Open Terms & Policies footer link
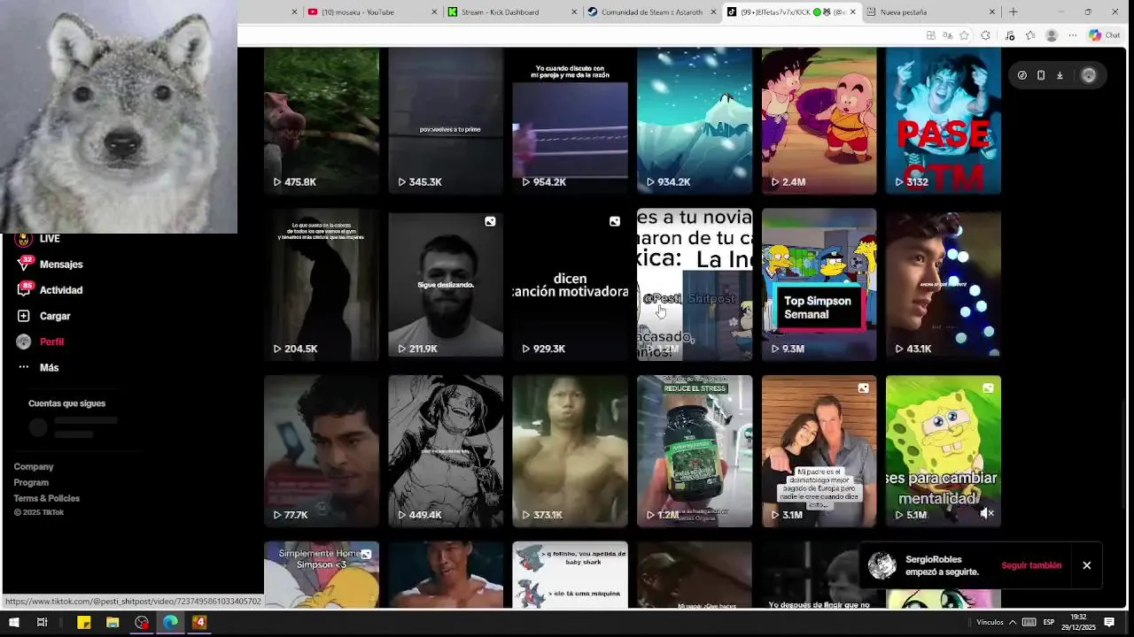 [47, 498]
